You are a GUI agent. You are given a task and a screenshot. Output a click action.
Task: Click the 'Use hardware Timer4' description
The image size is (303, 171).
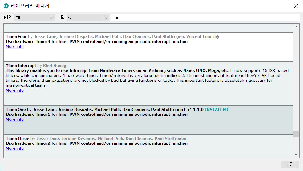(97, 41)
